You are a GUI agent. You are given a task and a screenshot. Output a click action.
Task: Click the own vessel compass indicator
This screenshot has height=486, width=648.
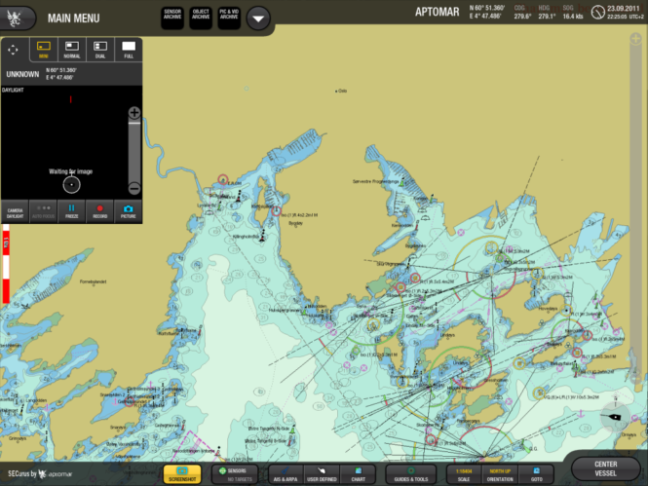tap(615, 418)
